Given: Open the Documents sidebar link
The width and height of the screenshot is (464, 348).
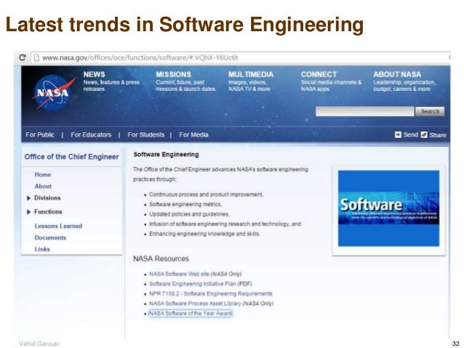Looking at the screenshot, I should coord(50,238).
